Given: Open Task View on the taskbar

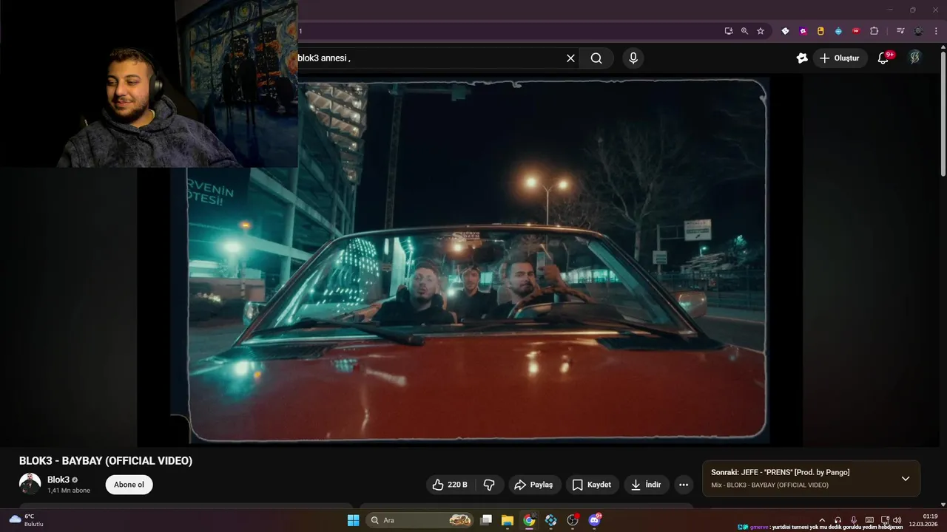Looking at the screenshot, I should click(486, 520).
